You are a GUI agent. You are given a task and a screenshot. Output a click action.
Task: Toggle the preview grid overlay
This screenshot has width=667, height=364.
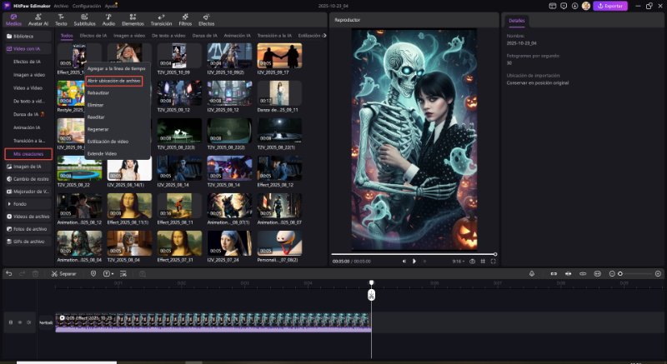coord(483,262)
